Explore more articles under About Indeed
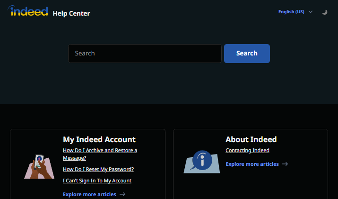This screenshot has height=199, width=338. [x=252, y=164]
